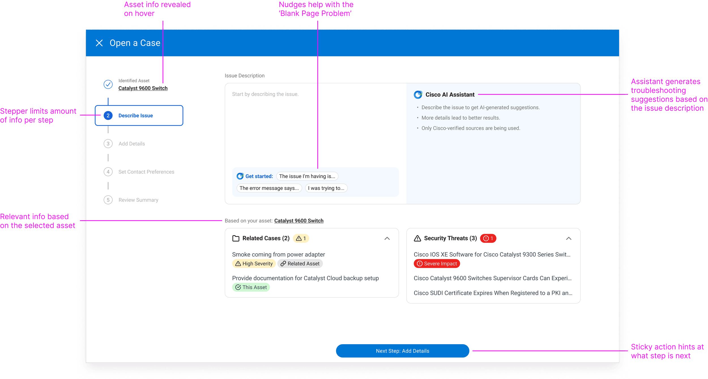708x379 pixels.
Task: Click "More details lead to better results" text
Action: [460, 118]
